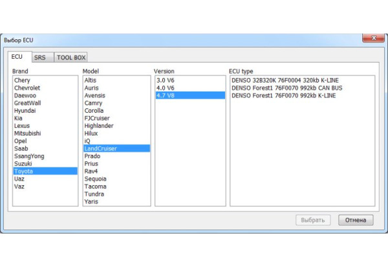This screenshot has width=388, height=267.
Task: Select Toyota brand entry
Action: pyautogui.click(x=24, y=172)
